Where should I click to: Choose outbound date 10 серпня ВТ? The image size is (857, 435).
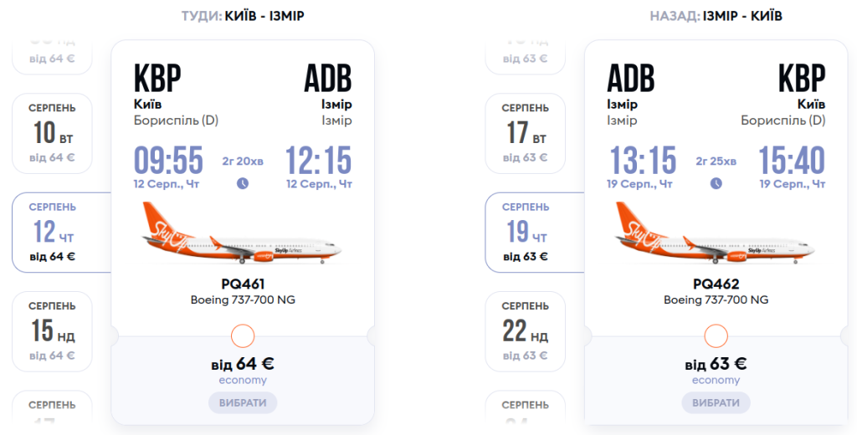52,132
